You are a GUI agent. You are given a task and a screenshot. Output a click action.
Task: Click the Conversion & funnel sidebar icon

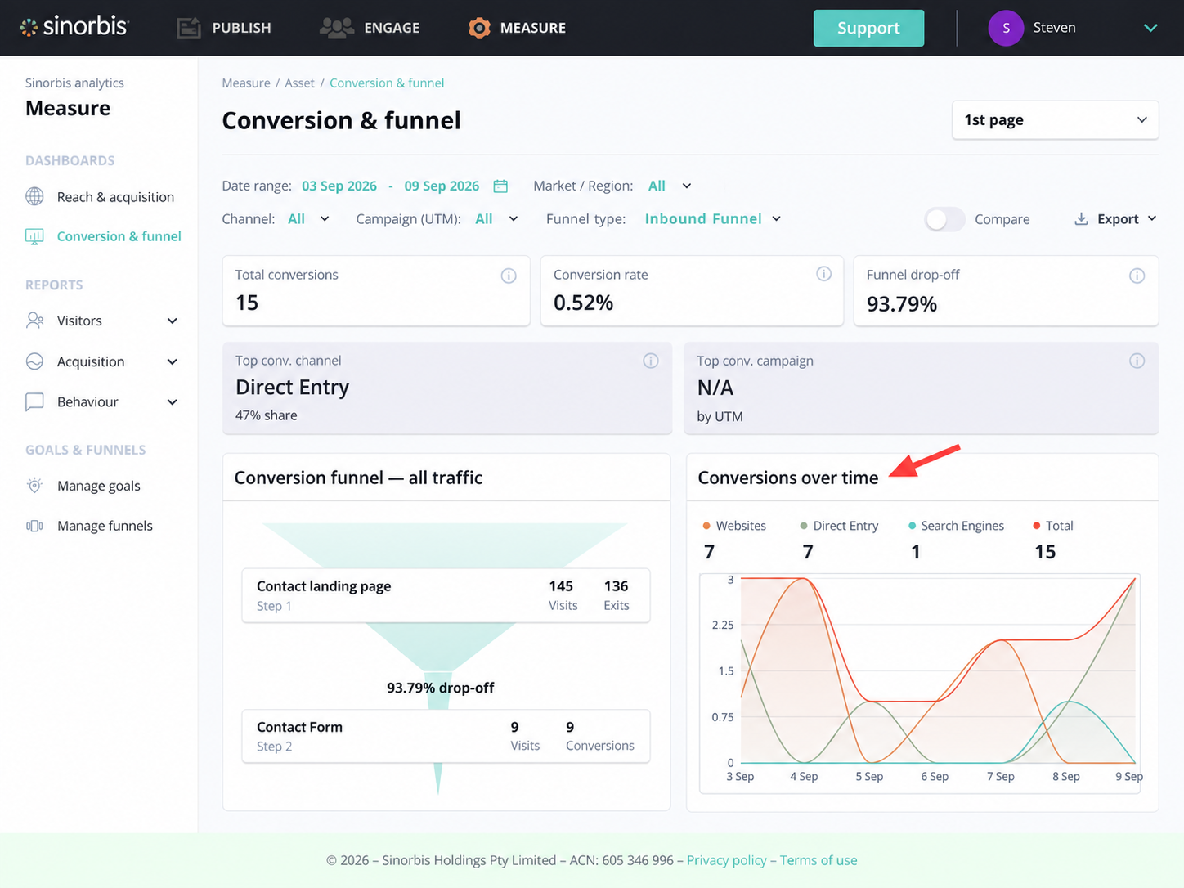[x=34, y=236]
